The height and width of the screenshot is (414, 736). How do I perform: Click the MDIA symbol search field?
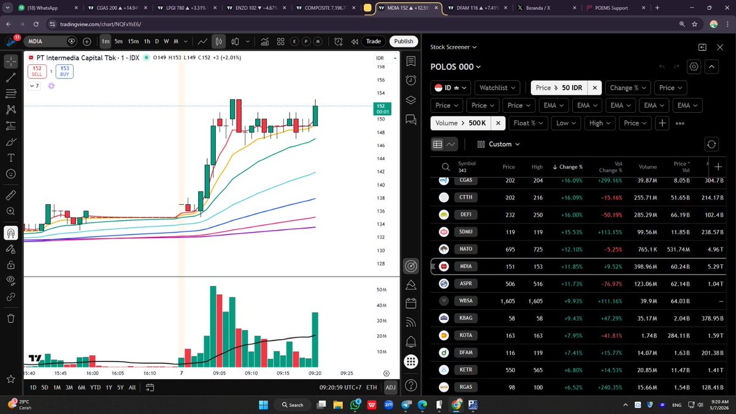pos(51,42)
